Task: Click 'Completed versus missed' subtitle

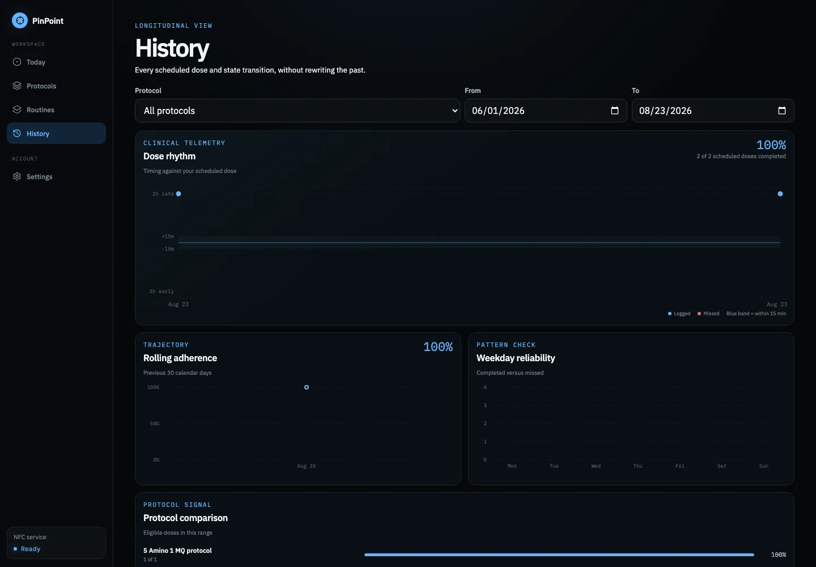Action: coord(510,373)
